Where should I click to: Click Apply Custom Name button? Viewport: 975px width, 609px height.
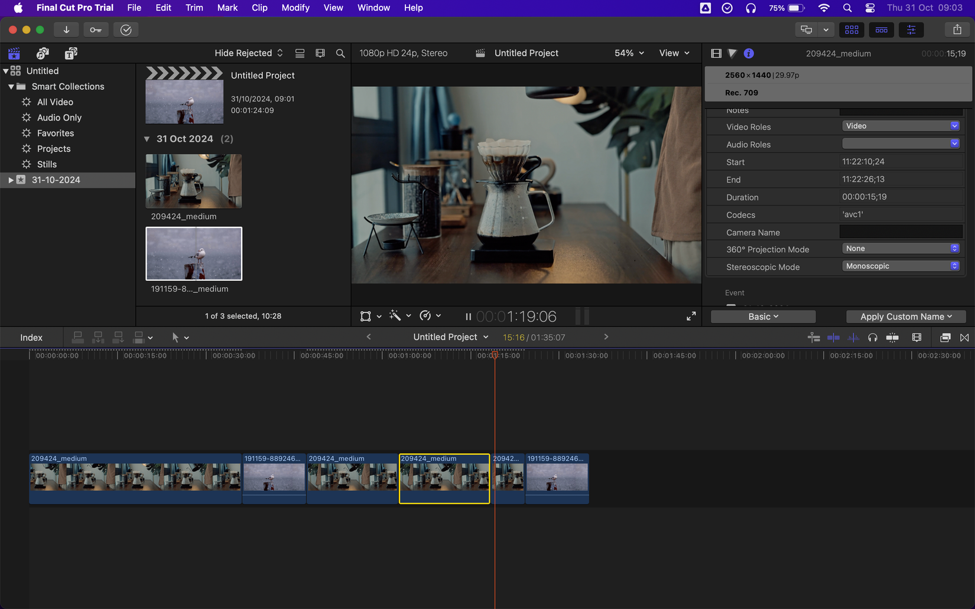pos(906,317)
